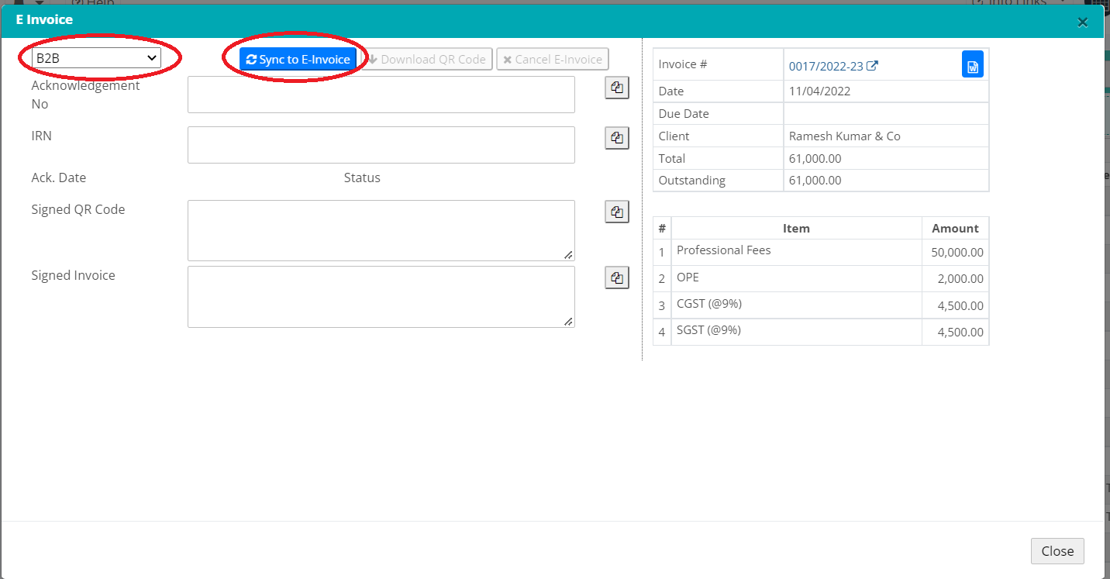Copy the Signed Invoice content
Viewport: 1110px width, 579px height.
(616, 277)
